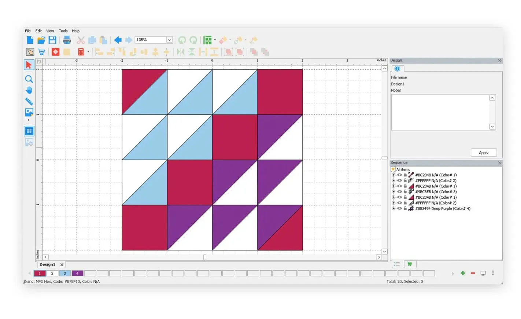
Task: Select the Zoom magnifier tool
Action: (29, 79)
